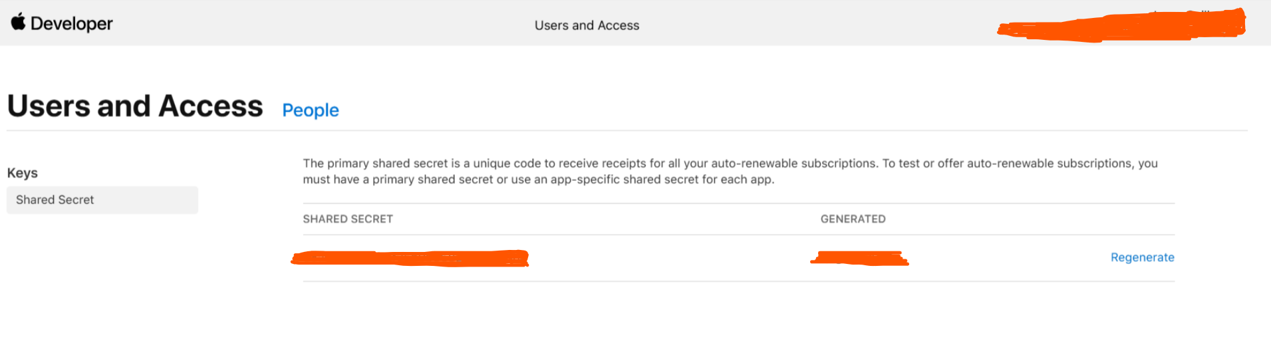Open the redacted account menu in header
Image resolution: width=1271 pixels, height=347 pixels.
point(1121,27)
